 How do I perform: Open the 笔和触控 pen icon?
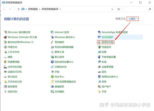[x=52, y=42]
